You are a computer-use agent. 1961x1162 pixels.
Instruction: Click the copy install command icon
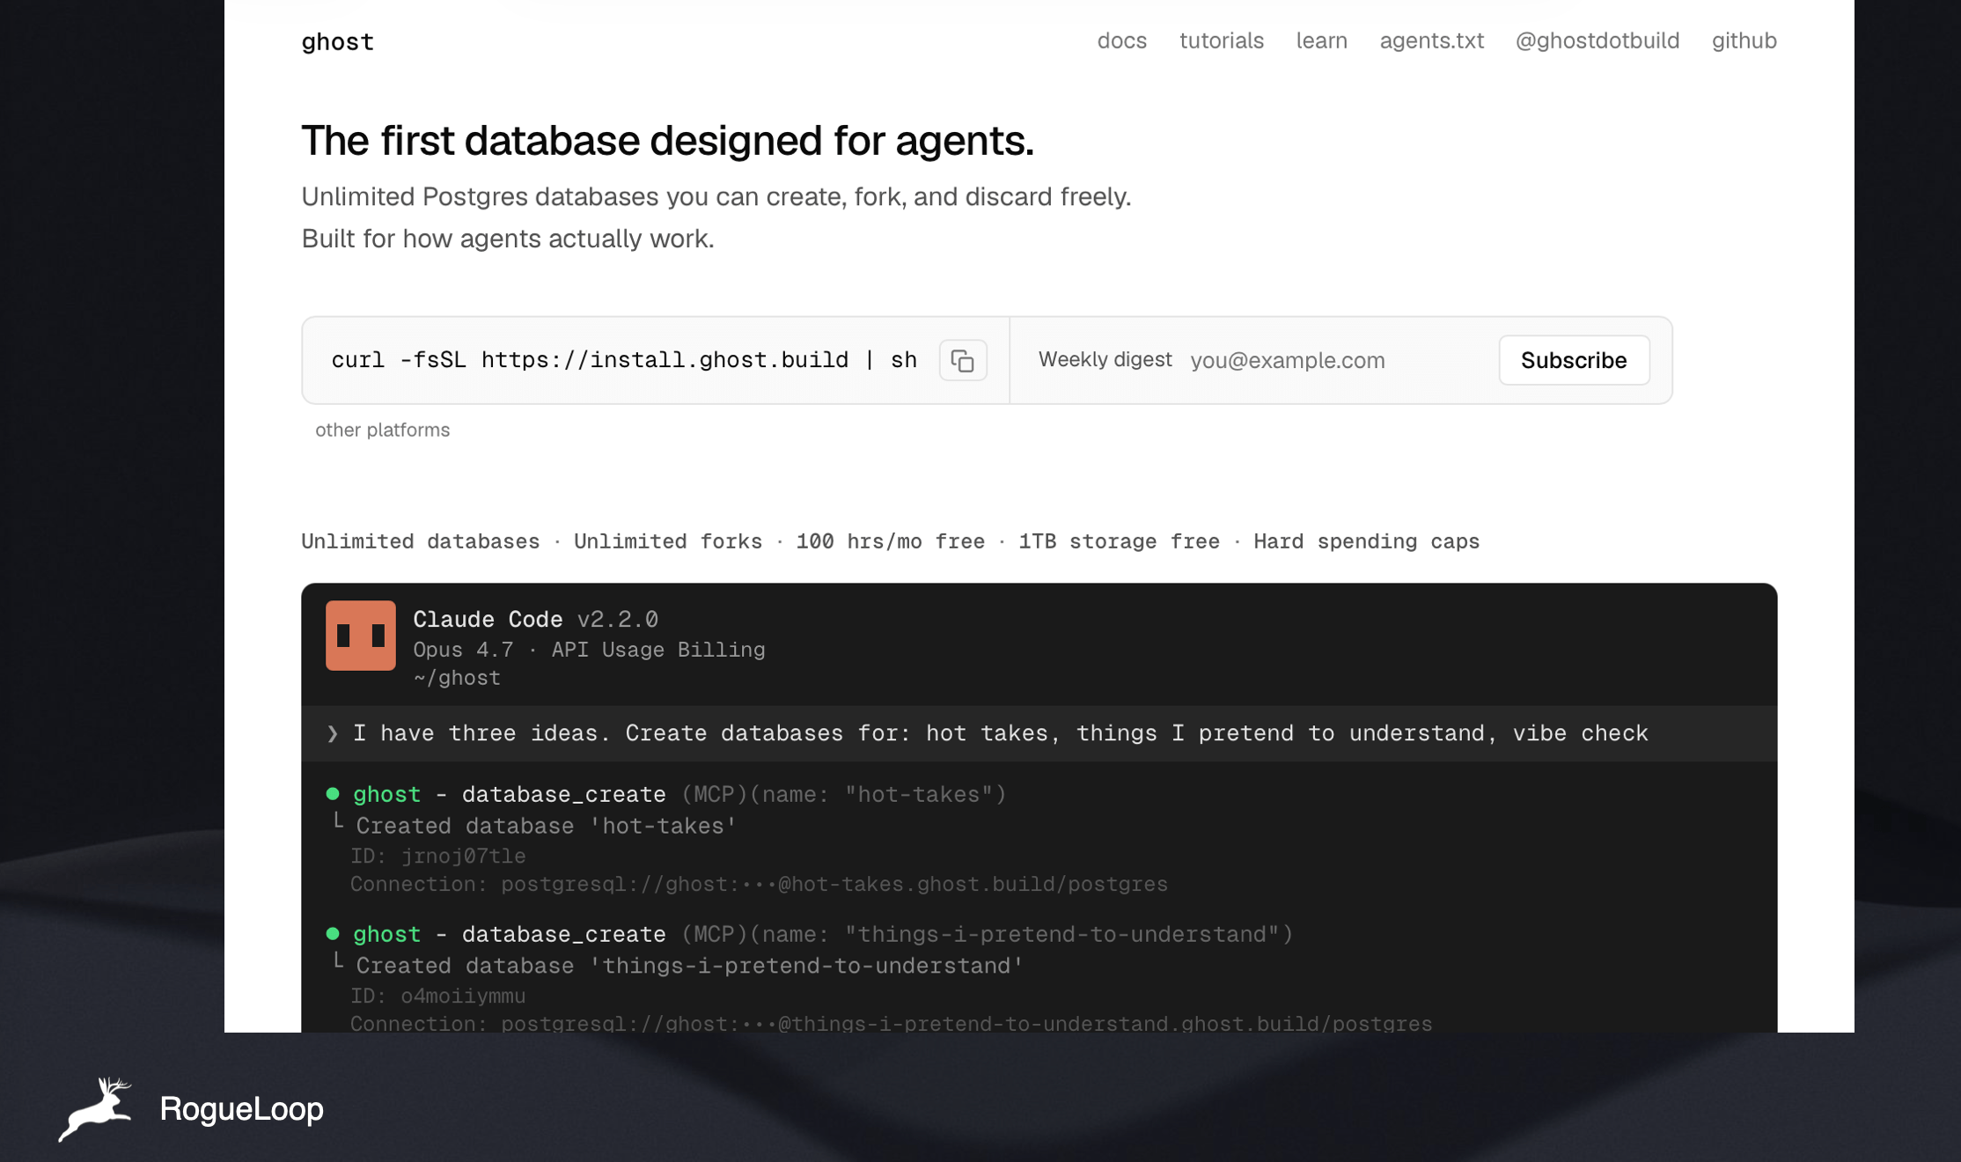[962, 360]
